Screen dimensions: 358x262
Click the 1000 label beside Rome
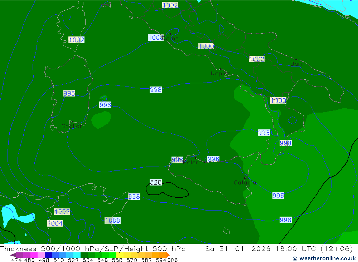[x=155, y=38]
